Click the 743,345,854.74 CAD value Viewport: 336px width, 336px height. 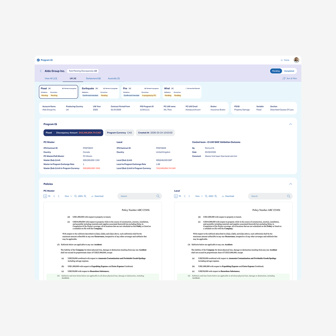point(166,168)
